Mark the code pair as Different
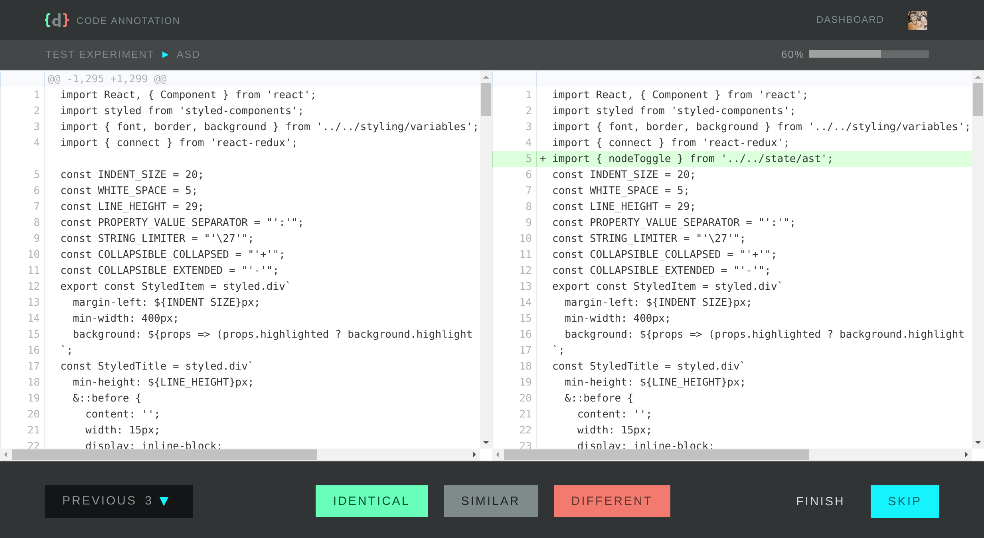 611,501
